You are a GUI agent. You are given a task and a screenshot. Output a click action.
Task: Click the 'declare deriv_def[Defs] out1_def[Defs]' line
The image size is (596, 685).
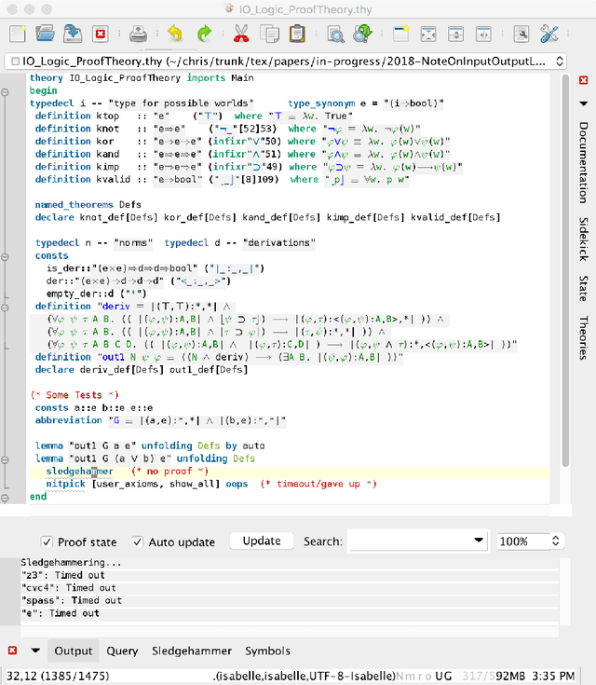click(142, 370)
